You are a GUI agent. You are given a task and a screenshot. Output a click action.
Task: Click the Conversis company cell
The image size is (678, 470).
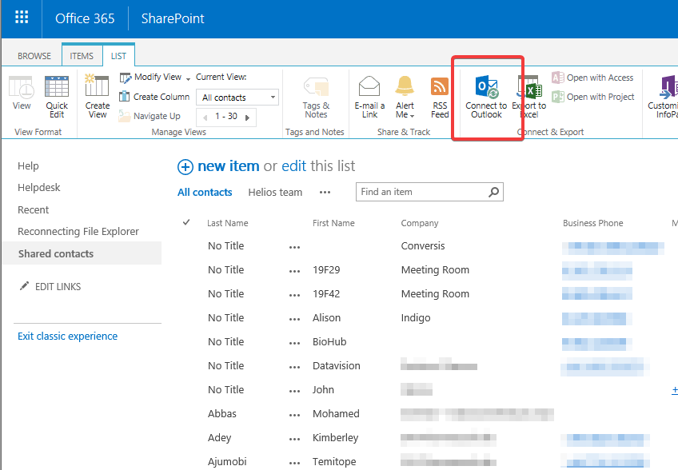pyautogui.click(x=423, y=245)
